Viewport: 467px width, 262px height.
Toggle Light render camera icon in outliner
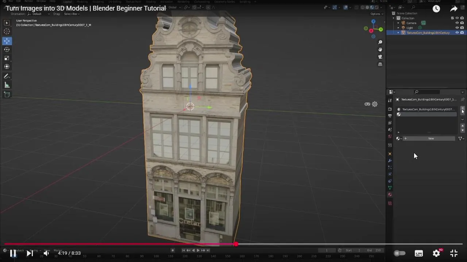tap(462, 28)
